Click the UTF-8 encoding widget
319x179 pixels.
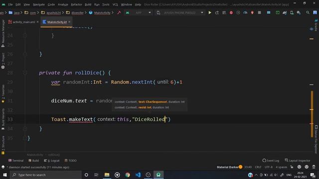pos(269,167)
